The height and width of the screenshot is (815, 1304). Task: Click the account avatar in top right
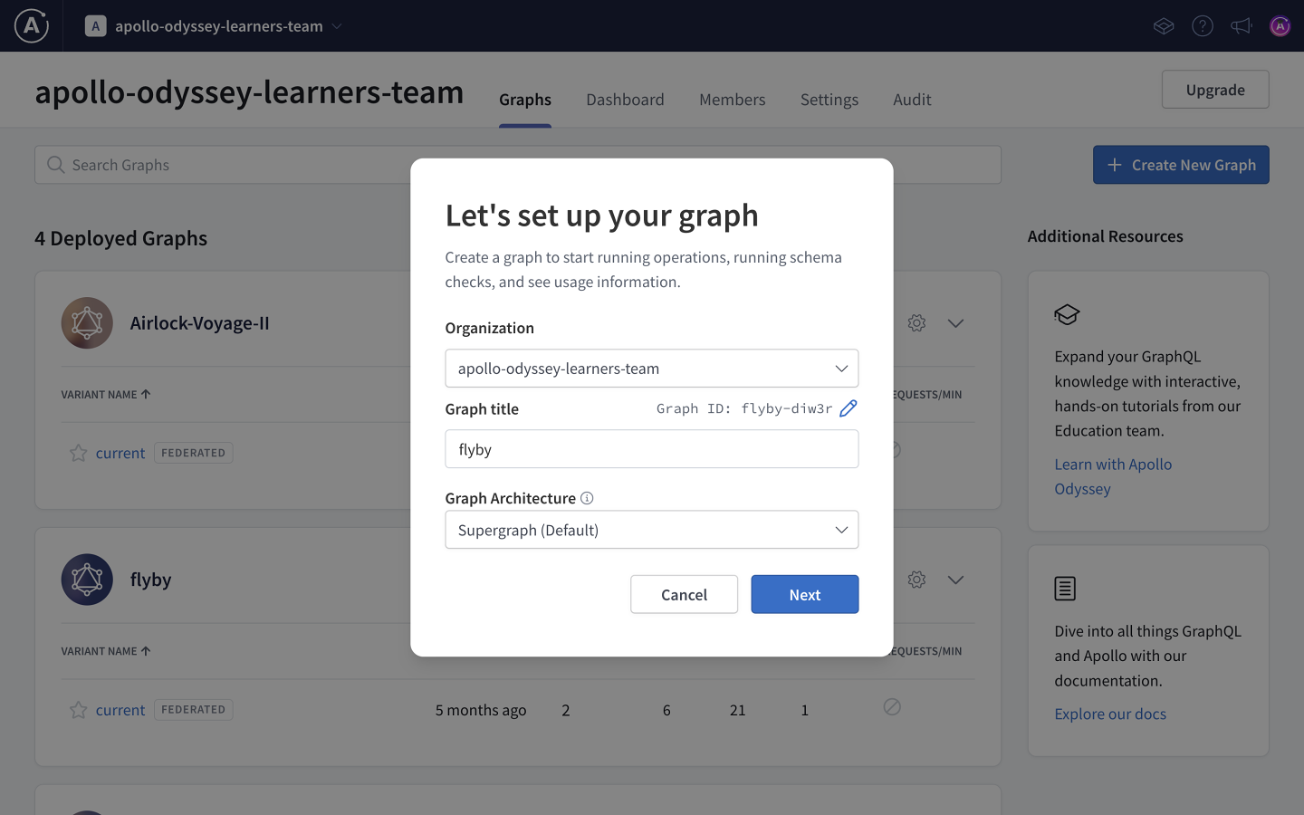(x=1280, y=25)
